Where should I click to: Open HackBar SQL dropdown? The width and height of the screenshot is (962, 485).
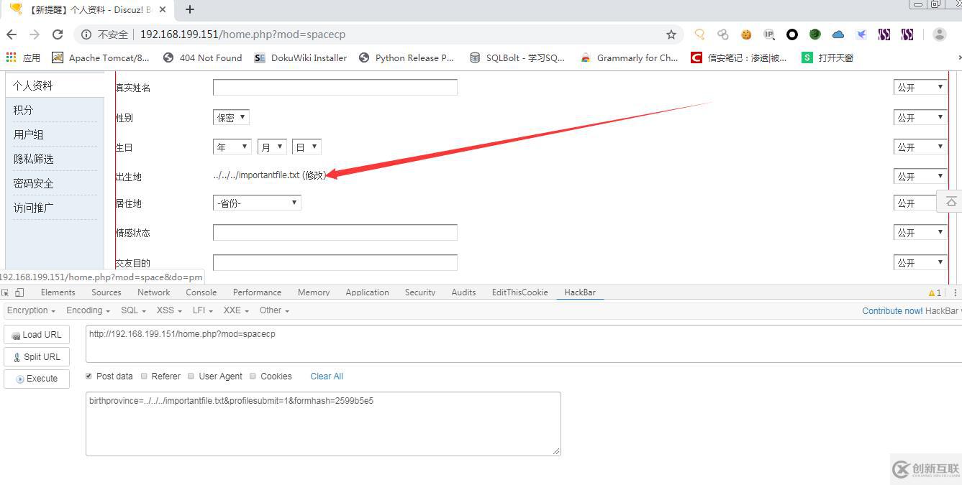134,310
